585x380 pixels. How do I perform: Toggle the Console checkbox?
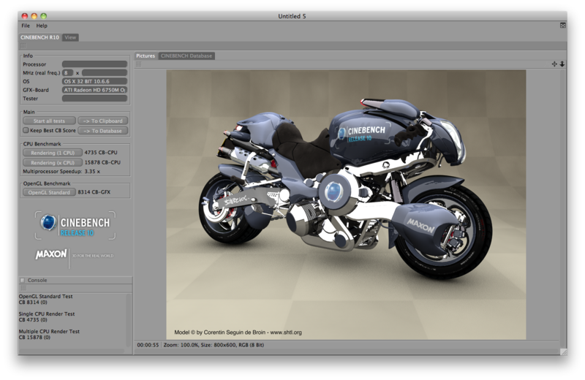23,280
